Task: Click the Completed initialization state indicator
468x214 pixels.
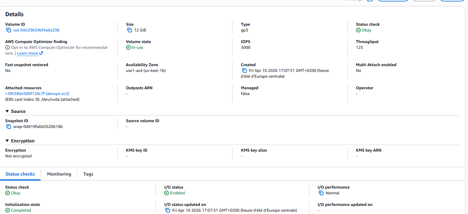Action: point(18,211)
